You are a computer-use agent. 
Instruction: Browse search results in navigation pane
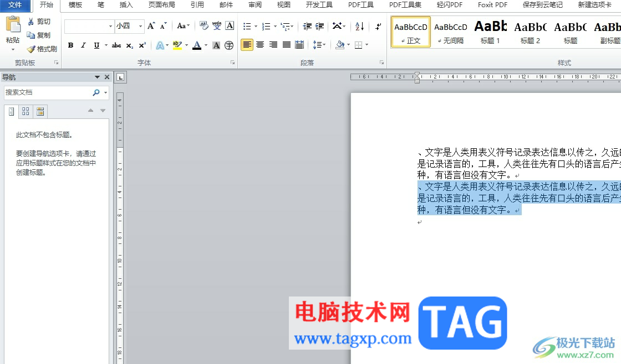coord(40,111)
